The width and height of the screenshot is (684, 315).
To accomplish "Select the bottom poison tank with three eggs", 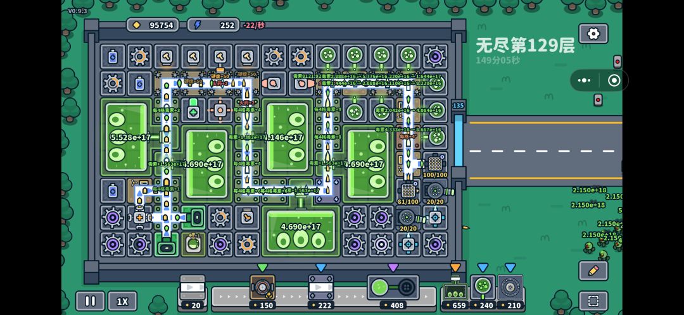I will click(x=301, y=231).
